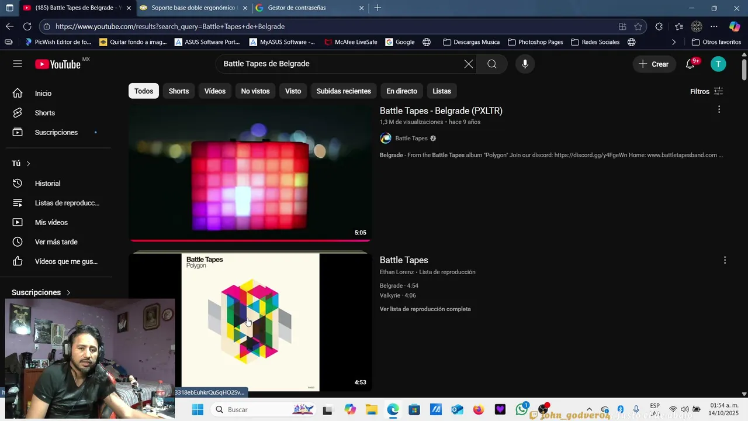Expand the Suscripciones section heading
748x421 pixels.
(41, 292)
